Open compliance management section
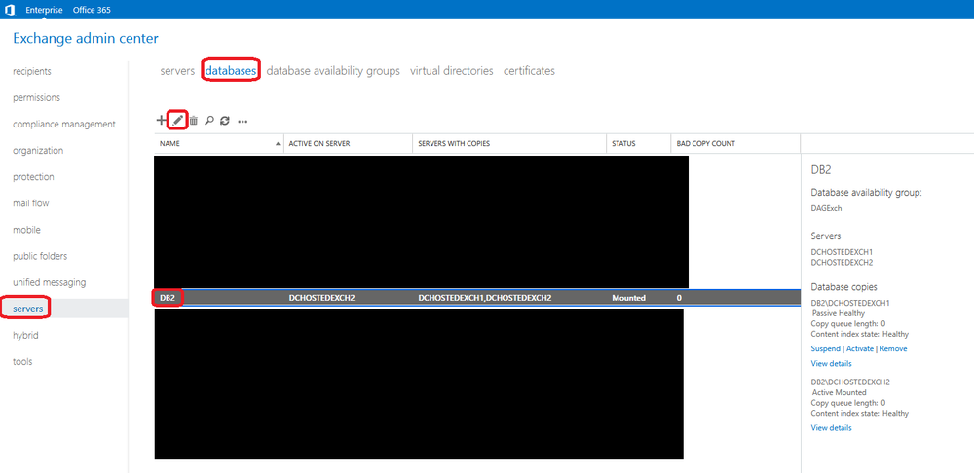Screen dimensions: 974x473 64,125
